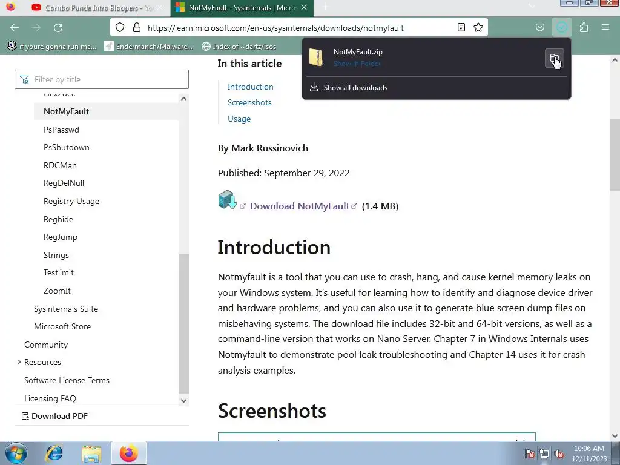The height and width of the screenshot is (465, 620).
Task: Open Windows Explorer from taskbar
Action: (92, 453)
